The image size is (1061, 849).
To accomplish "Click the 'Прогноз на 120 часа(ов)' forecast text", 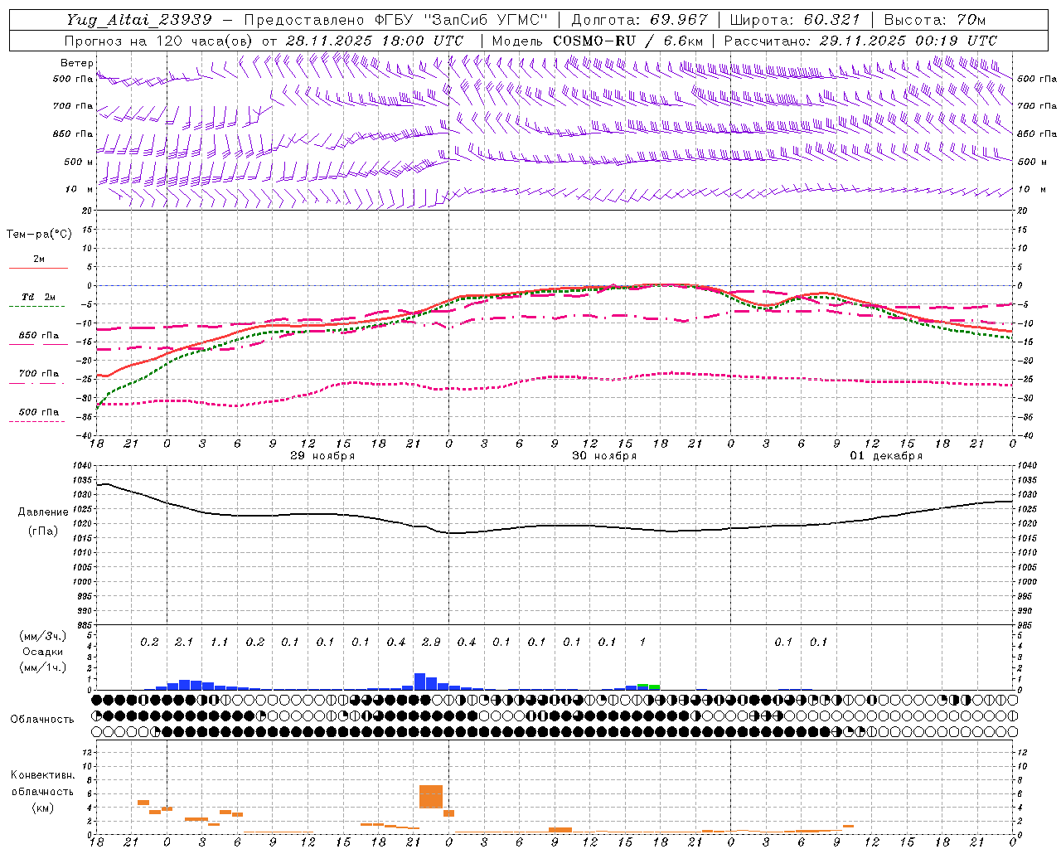I will pyautogui.click(x=160, y=41).
